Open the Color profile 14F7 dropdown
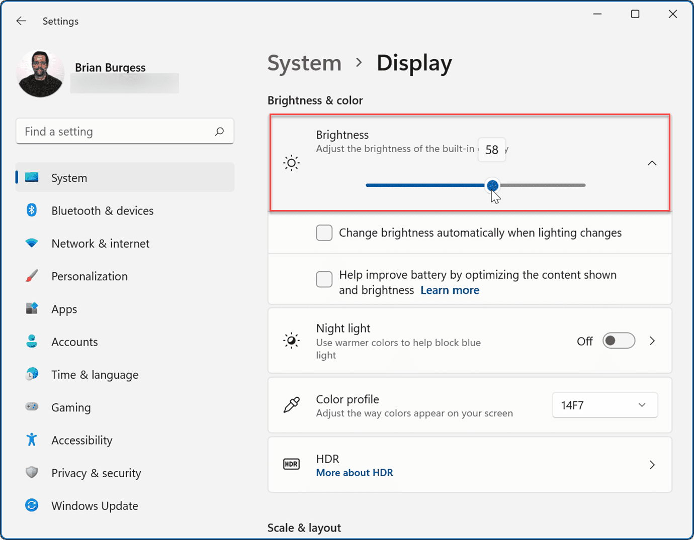Image resolution: width=694 pixels, height=540 pixels. (604, 405)
